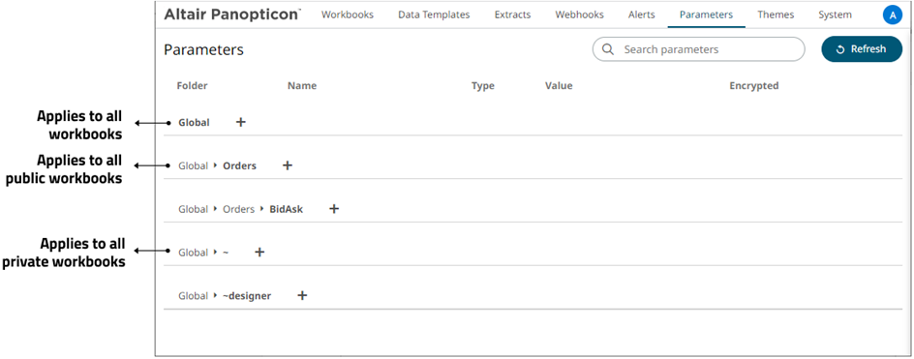Add a parameter to the Global folder
The image size is (914, 359).
click(241, 122)
